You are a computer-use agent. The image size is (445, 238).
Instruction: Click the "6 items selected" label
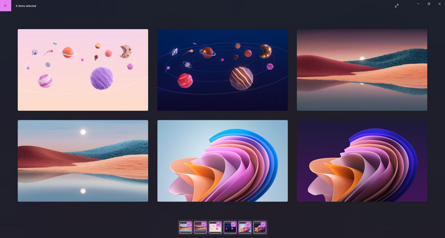pos(26,6)
